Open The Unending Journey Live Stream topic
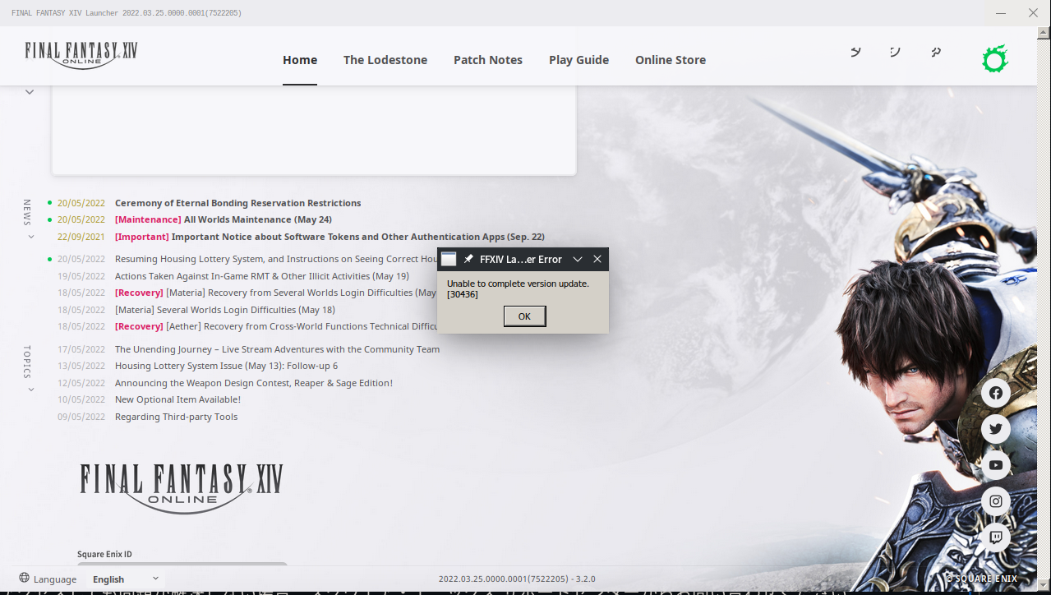This screenshot has height=595, width=1051. click(x=277, y=349)
